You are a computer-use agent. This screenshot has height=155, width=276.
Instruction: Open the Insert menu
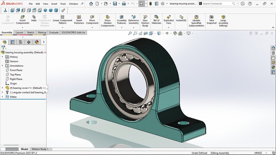(54, 4)
